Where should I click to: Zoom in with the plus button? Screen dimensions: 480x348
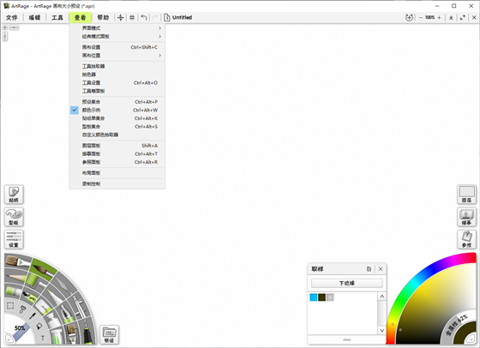click(439, 17)
